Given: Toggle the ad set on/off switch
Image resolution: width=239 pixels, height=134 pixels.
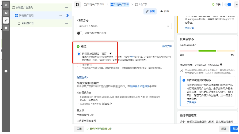Looking at the screenshot, I should [228, 5].
